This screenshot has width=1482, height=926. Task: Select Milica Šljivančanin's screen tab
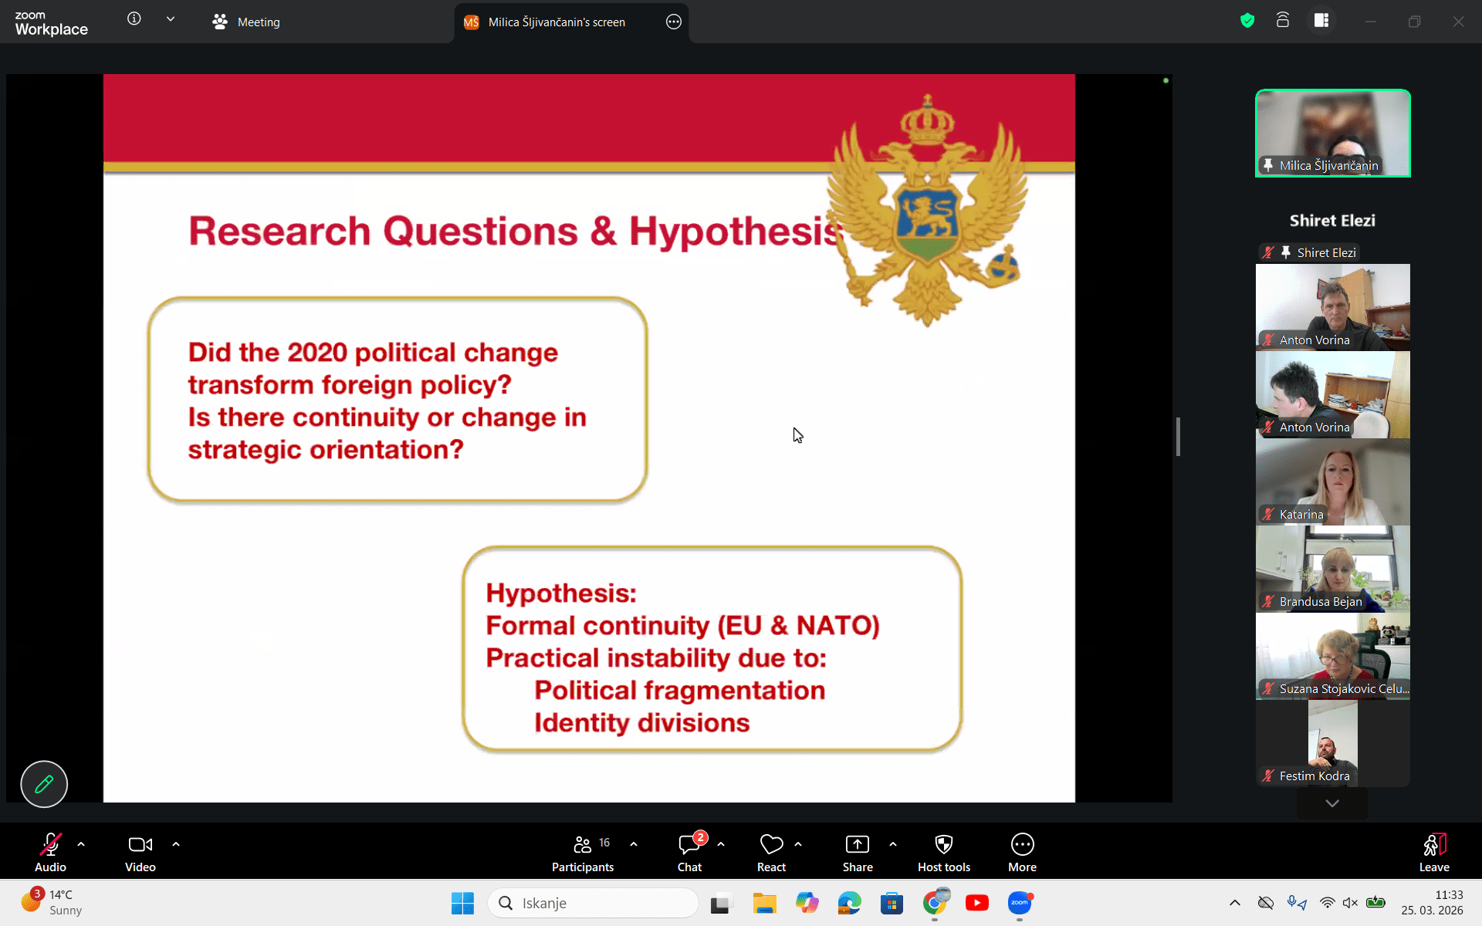pos(556,22)
